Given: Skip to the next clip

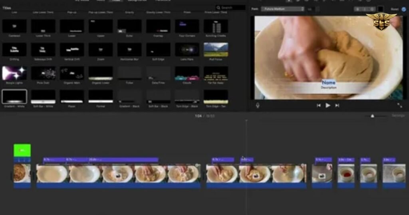Looking at the screenshot, I should point(337,106).
